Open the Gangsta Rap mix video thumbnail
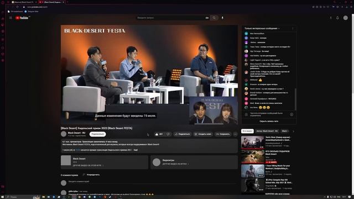Image resolution: width=354 pixels, height=199 pixels. tap(253, 185)
